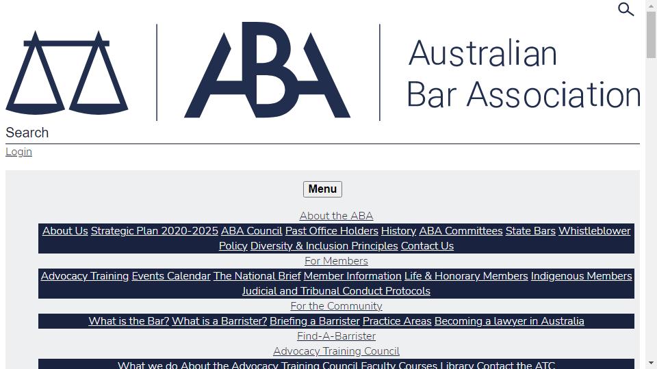
Task: Click What is the Bar? link
Action: pyautogui.click(x=129, y=321)
